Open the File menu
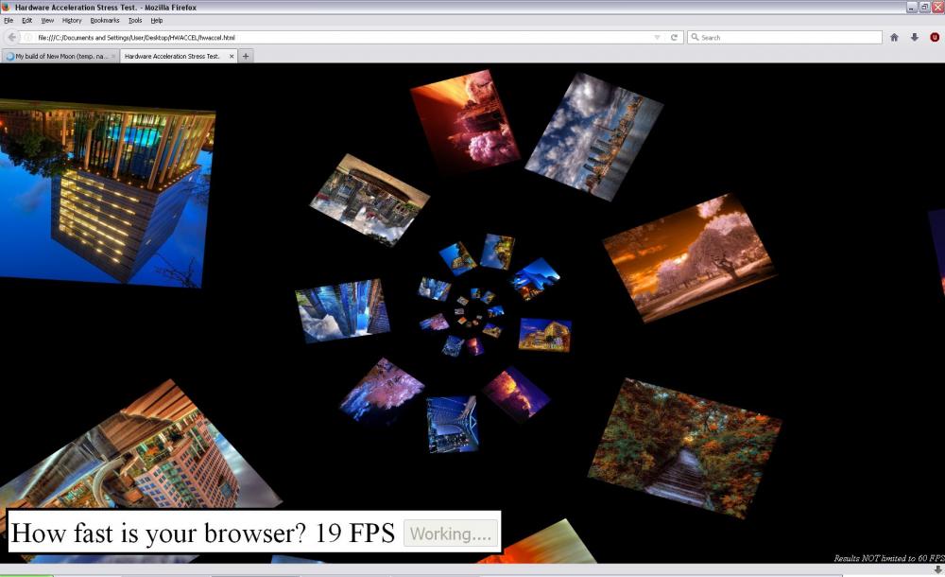Screen dimensions: 945x577 click(x=9, y=20)
